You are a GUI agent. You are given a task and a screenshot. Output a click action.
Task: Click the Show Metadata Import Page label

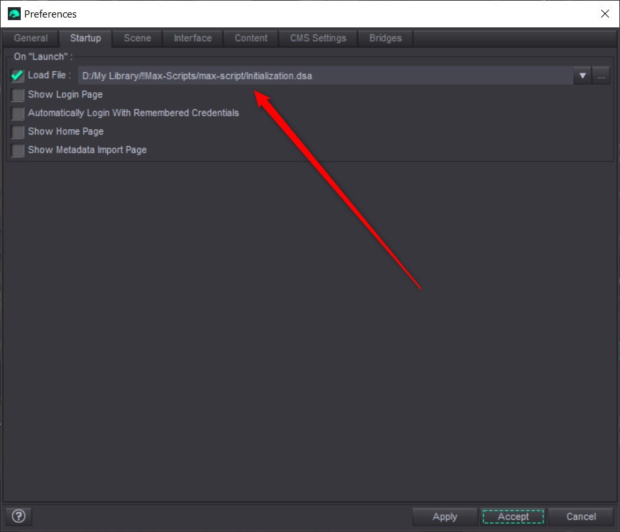(87, 150)
